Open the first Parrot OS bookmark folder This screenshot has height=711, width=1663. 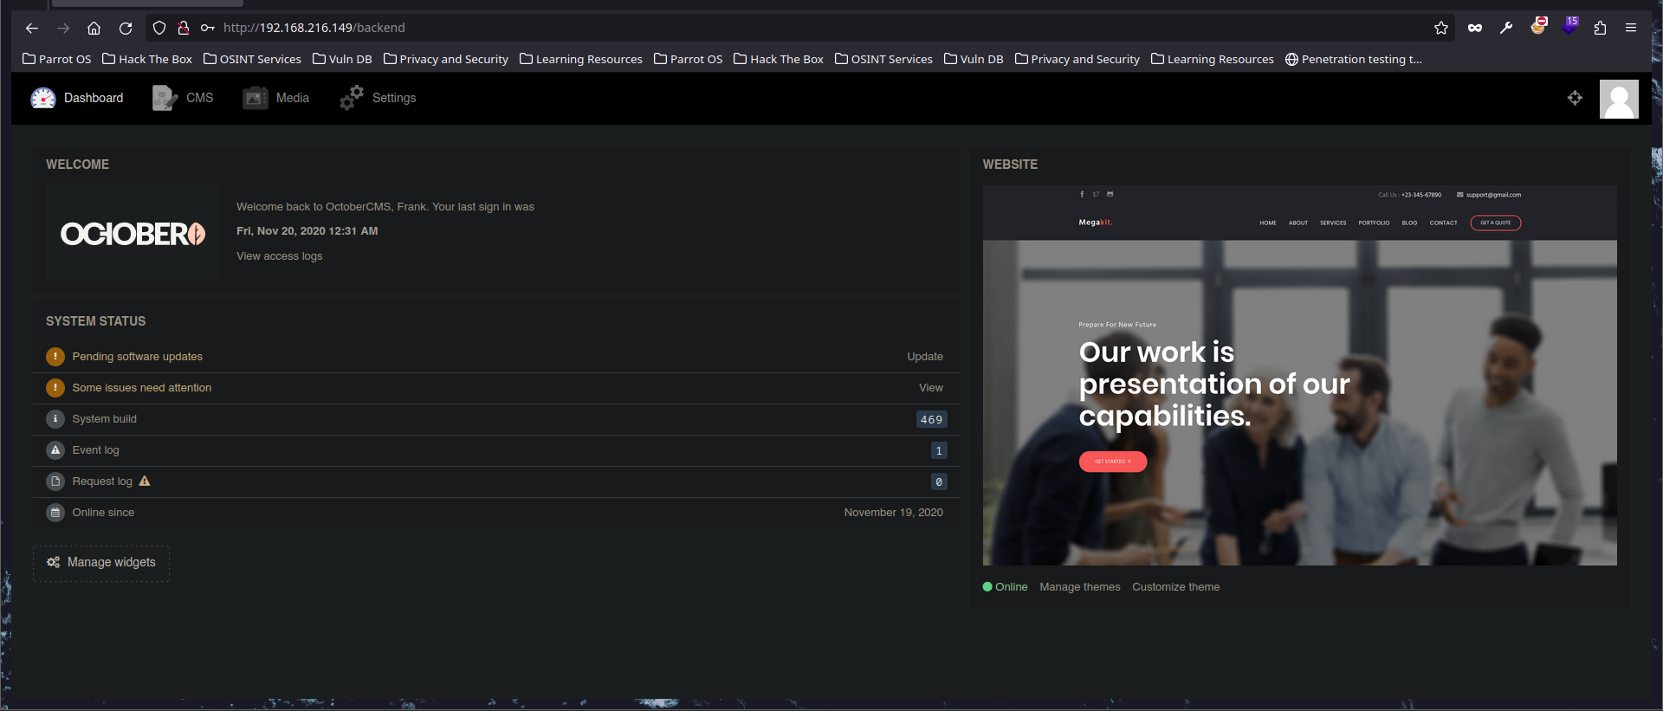pos(56,59)
